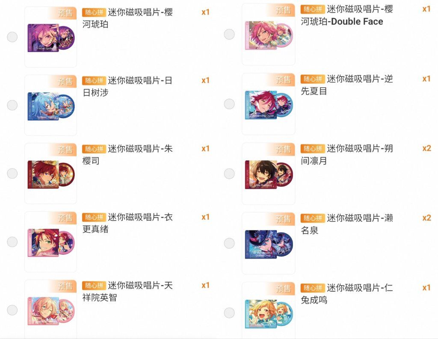The image size is (438, 339).
Task: Select the 濑名泉 item's round checkbox
Action: point(229,243)
